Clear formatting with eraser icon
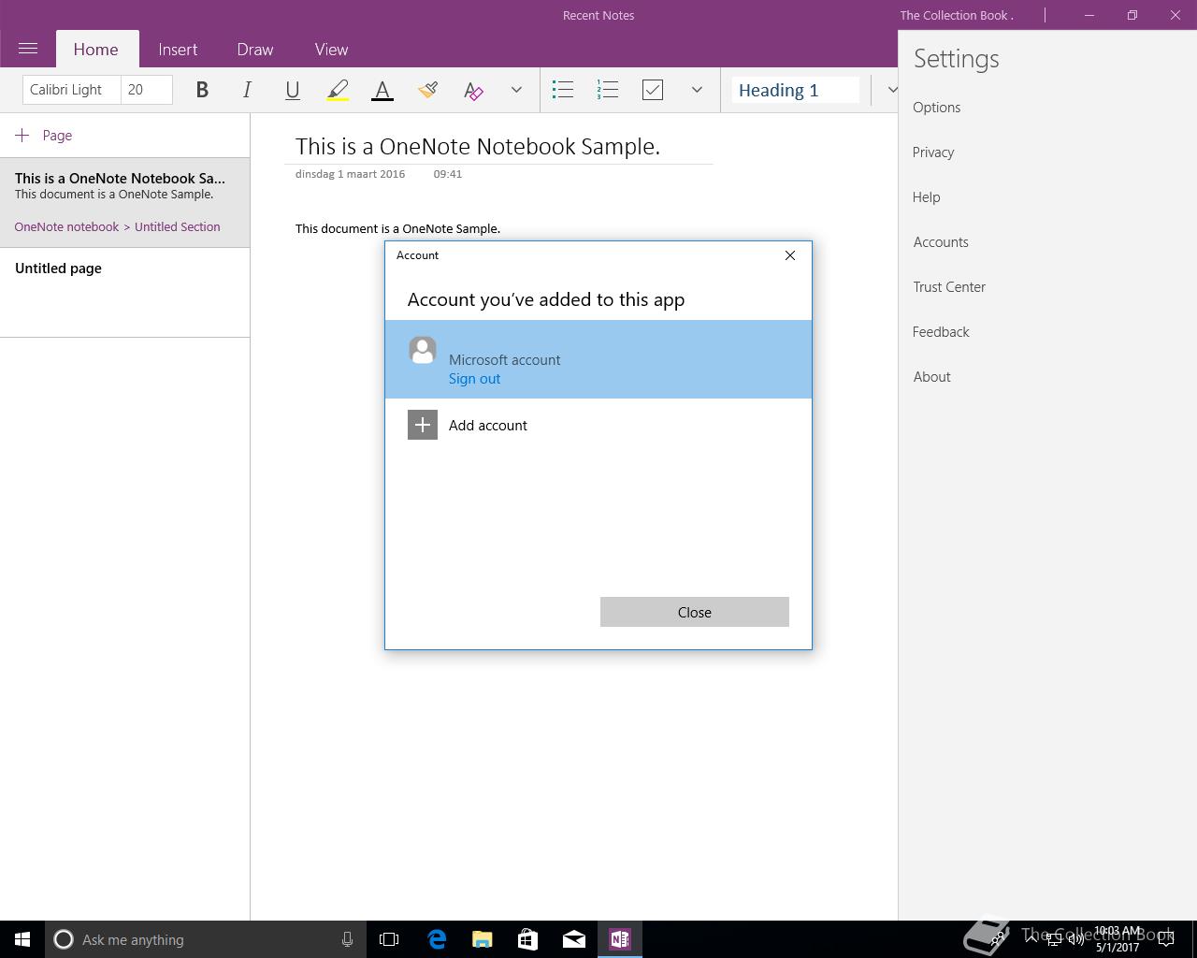Viewport: 1197px width, 958px height. pyautogui.click(x=473, y=90)
